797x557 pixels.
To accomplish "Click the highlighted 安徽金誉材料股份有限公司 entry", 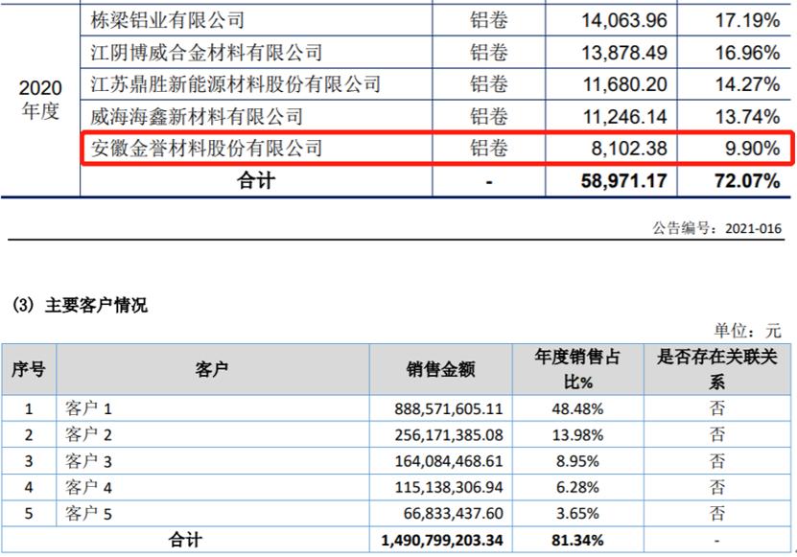I will (205, 149).
